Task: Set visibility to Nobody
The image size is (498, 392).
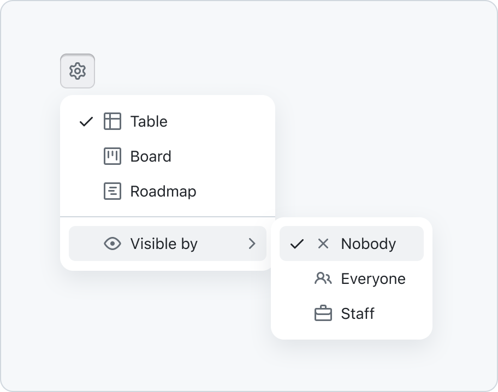Action: (352, 243)
